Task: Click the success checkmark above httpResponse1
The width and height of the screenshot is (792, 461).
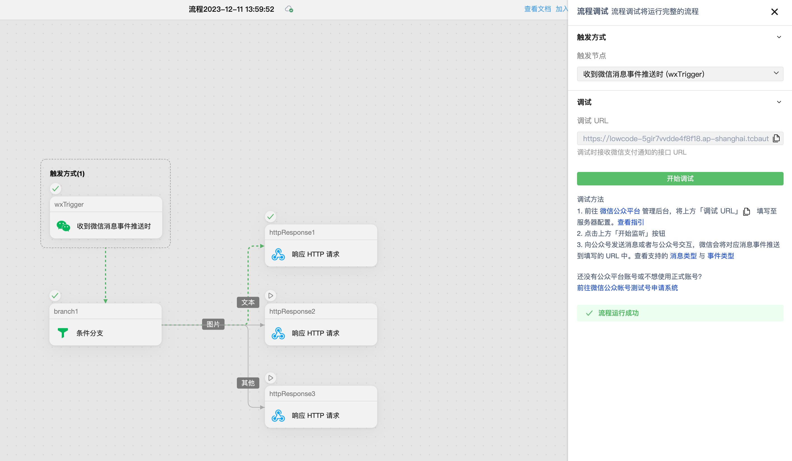Action: tap(271, 216)
